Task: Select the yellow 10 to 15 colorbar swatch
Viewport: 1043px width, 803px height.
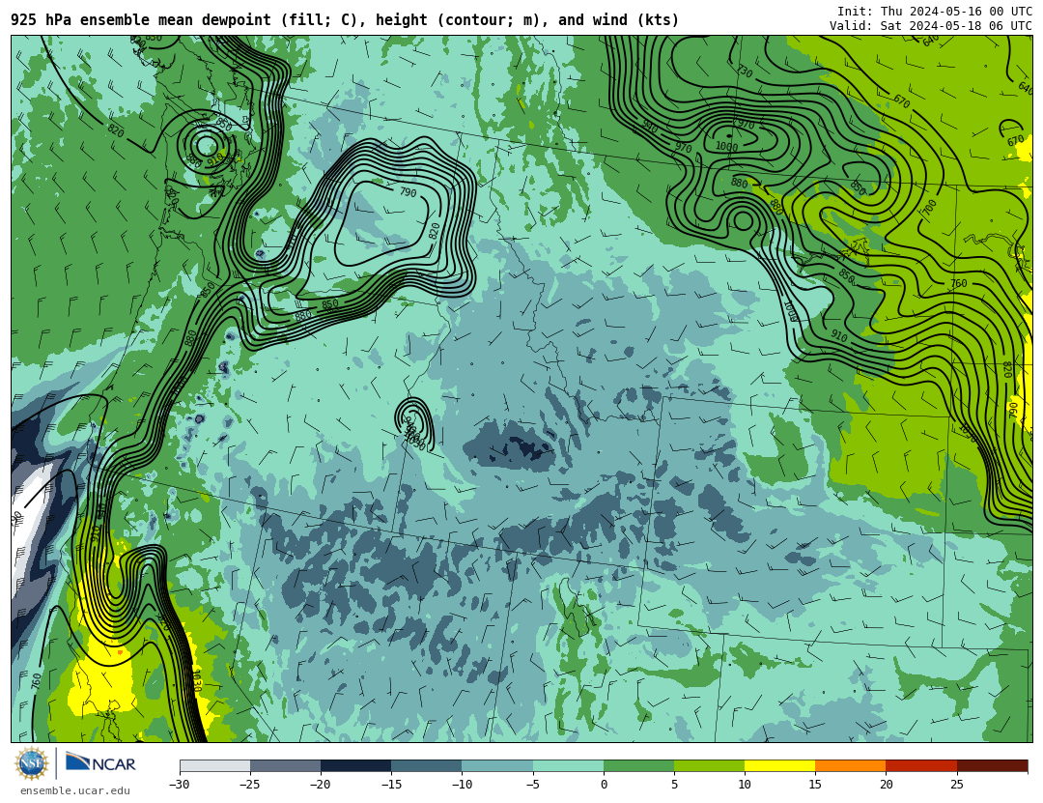Action: [x=779, y=765]
